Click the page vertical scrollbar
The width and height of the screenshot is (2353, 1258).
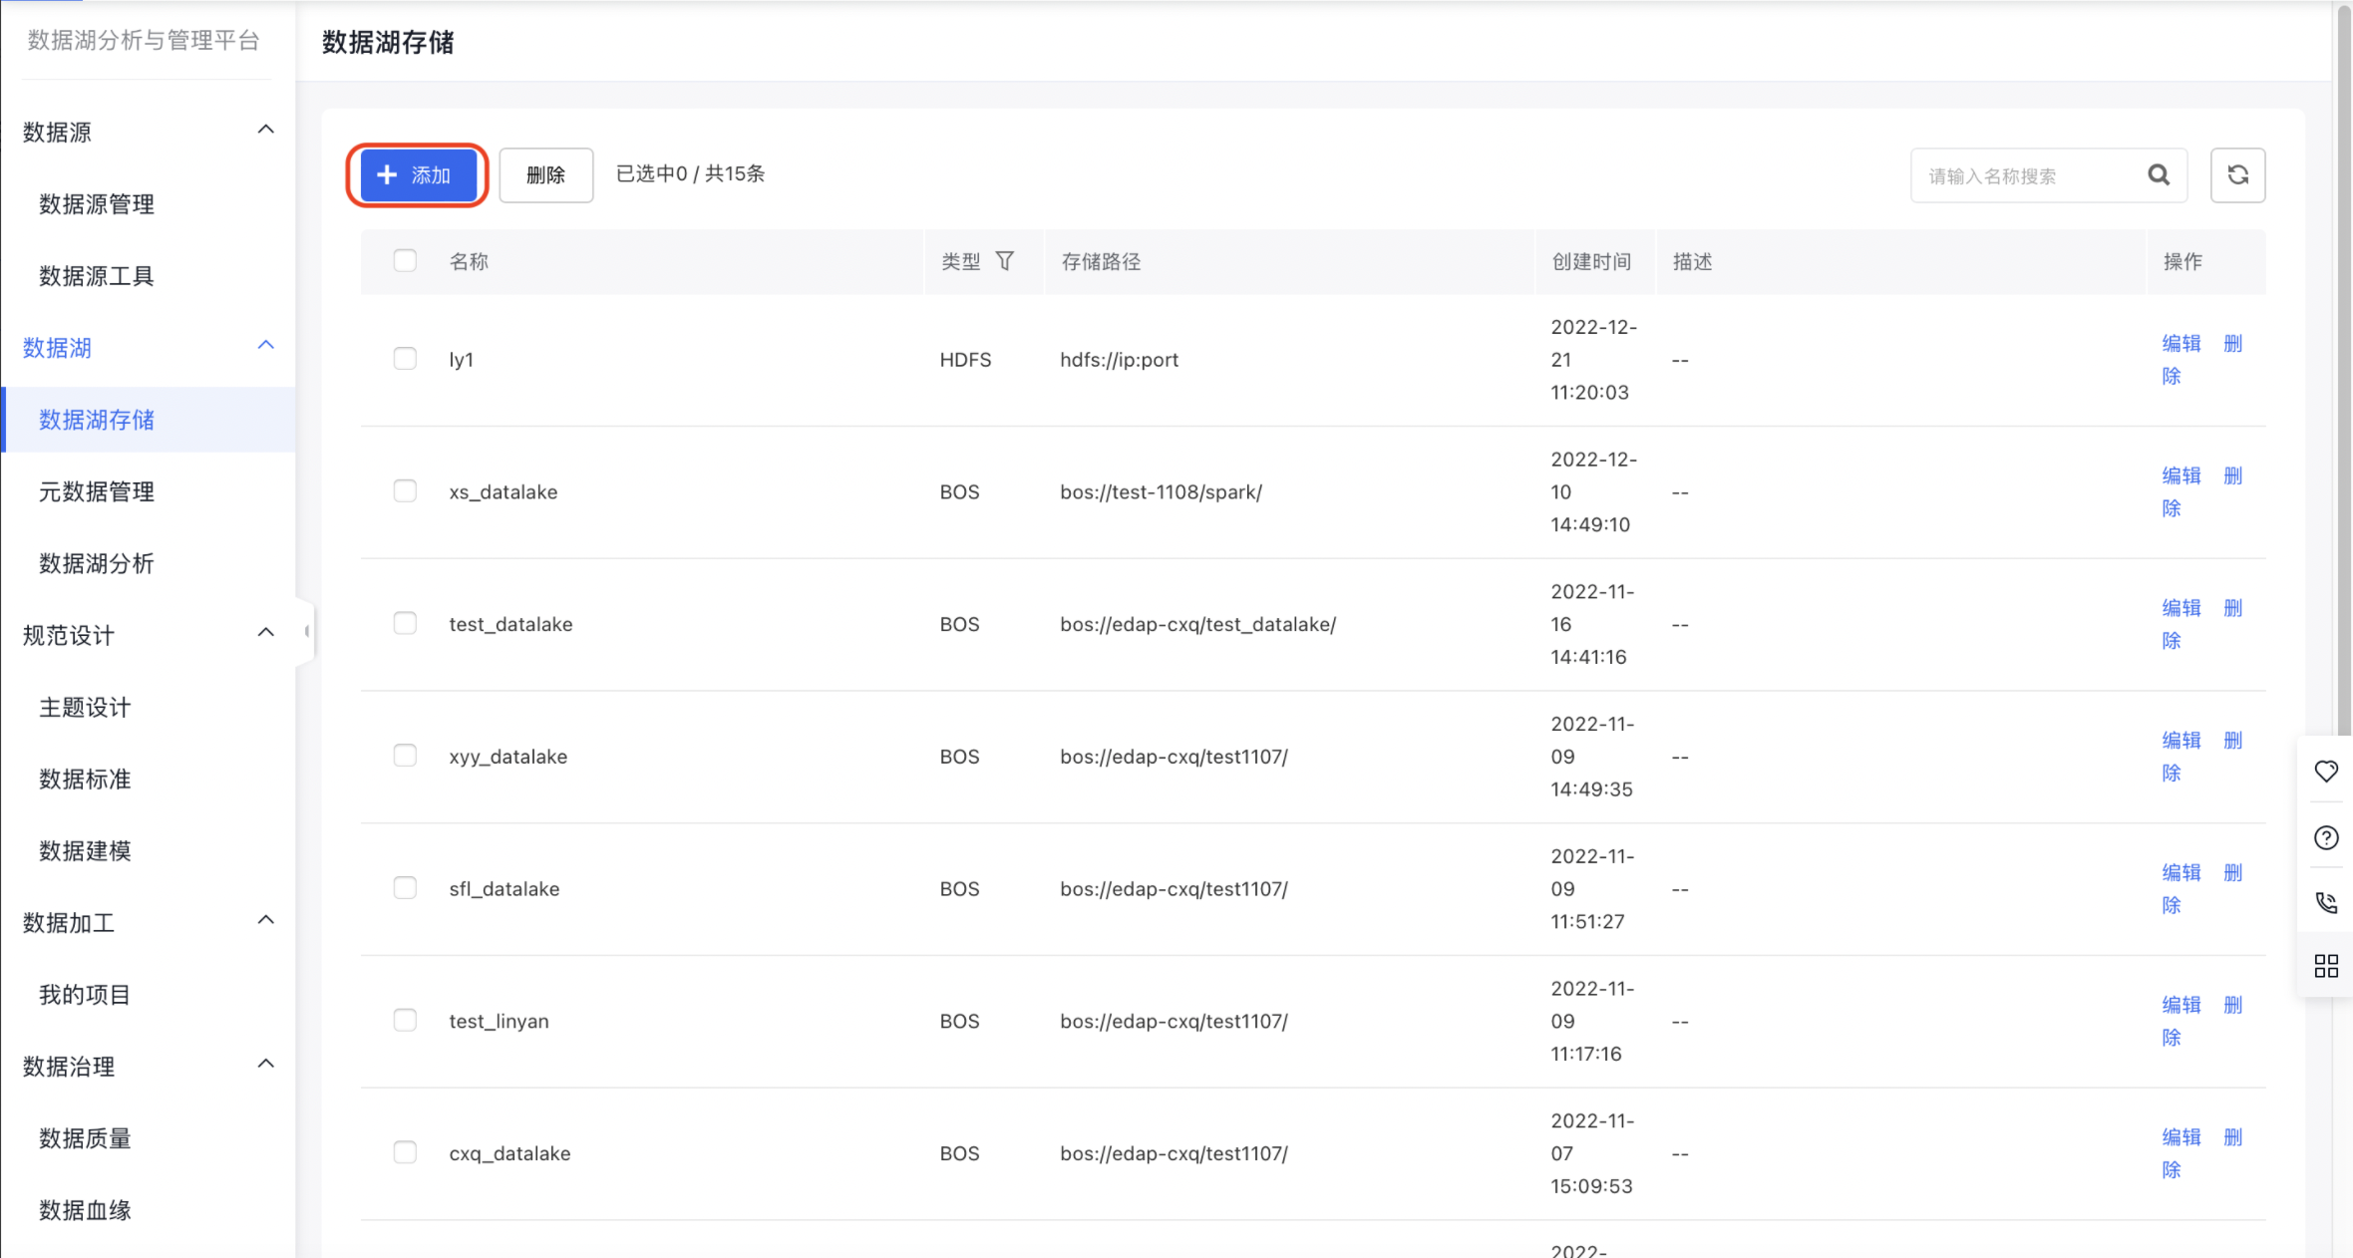[x=2344, y=369]
